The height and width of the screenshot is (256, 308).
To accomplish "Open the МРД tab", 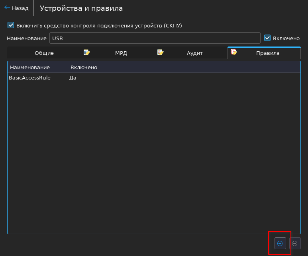I will pyautogui.click(x=121, y=53).
